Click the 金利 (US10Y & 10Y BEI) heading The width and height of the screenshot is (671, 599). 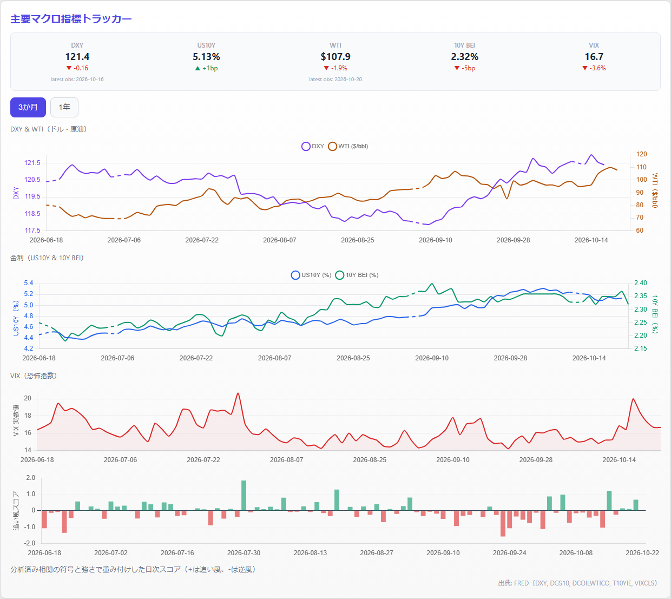tap(47, 258)
